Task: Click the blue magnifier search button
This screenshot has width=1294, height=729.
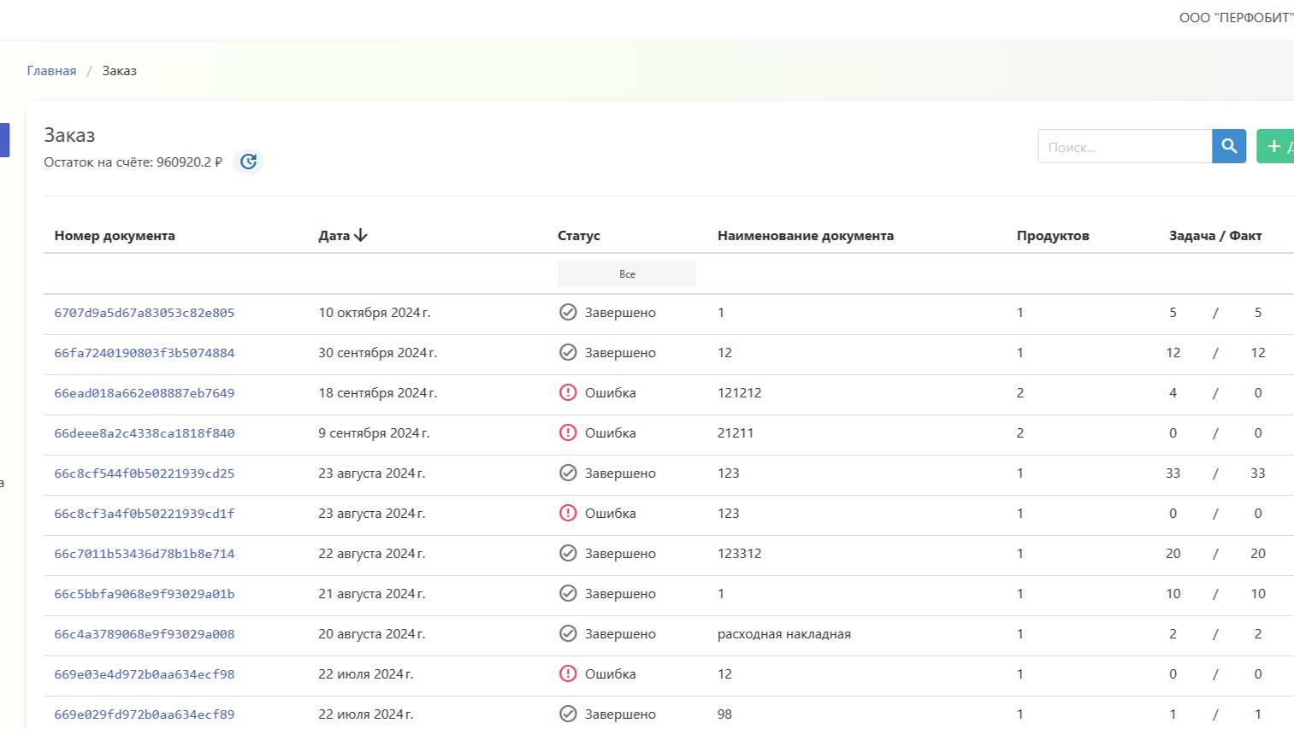Action: point(1229,146)
